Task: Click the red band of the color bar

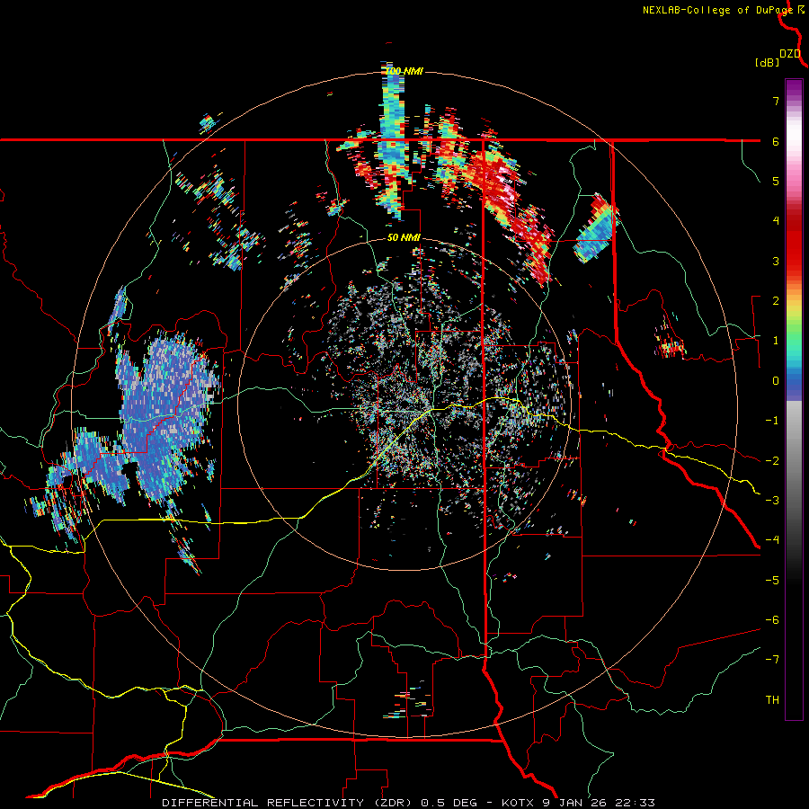Action: point(794,243)
